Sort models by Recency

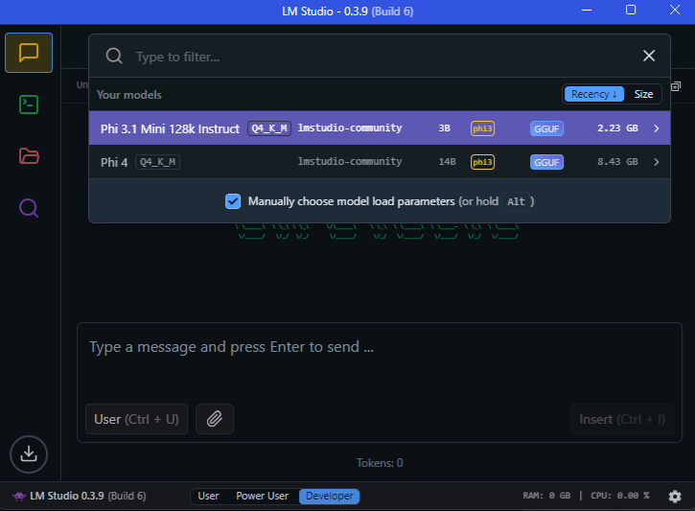594,94
